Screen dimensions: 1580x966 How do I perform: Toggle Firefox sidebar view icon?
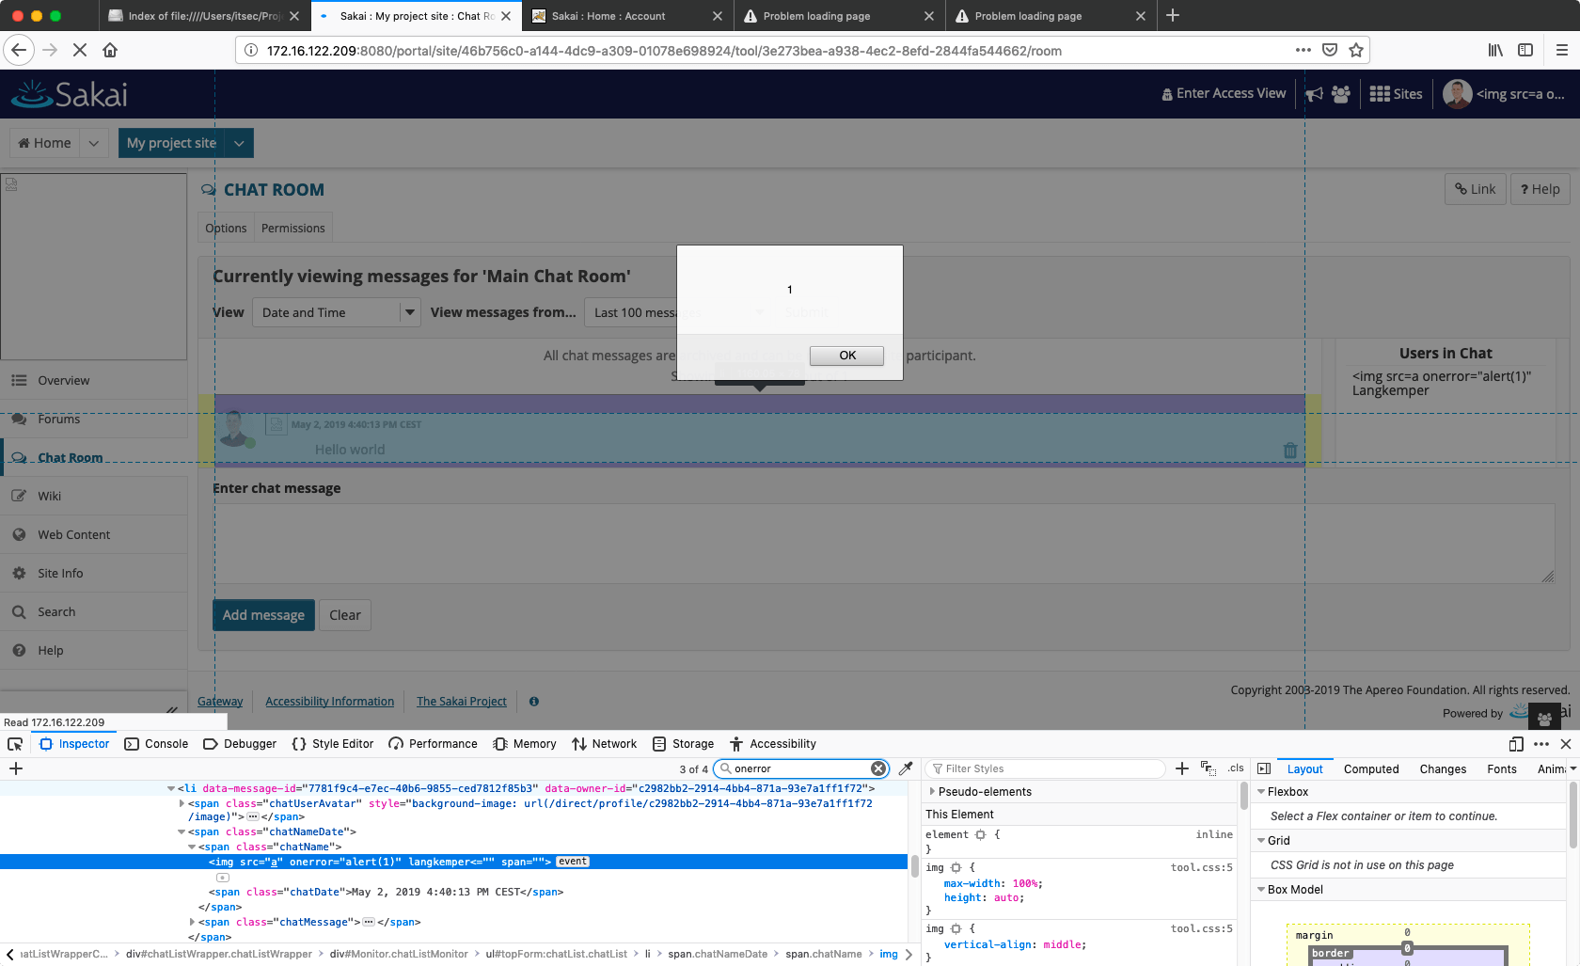(x=1525, y=50)
